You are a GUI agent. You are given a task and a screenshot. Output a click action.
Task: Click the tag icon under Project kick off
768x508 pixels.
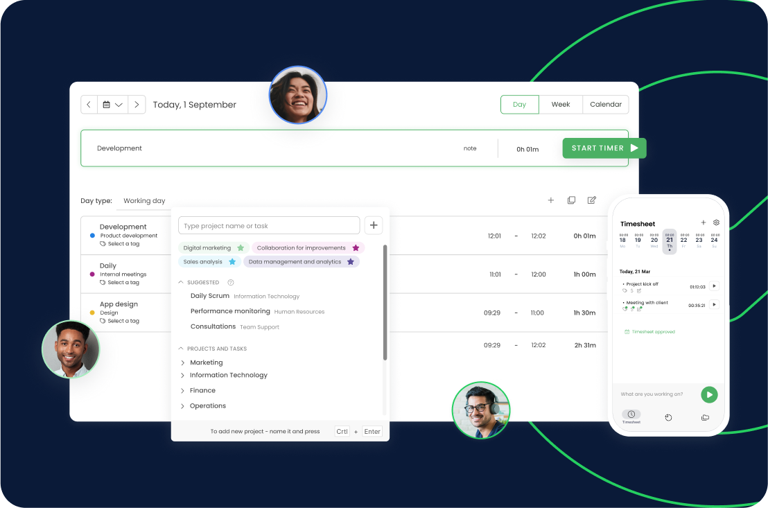pos(625,290)
